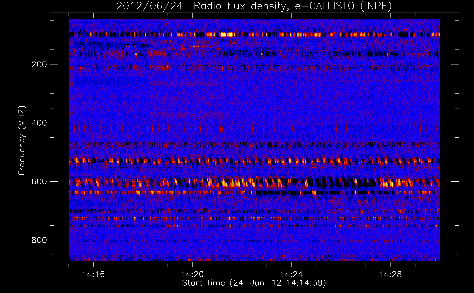The image size is (474, 293).
Task: Select the 200 frequency axis label
Action: (39, 64)
